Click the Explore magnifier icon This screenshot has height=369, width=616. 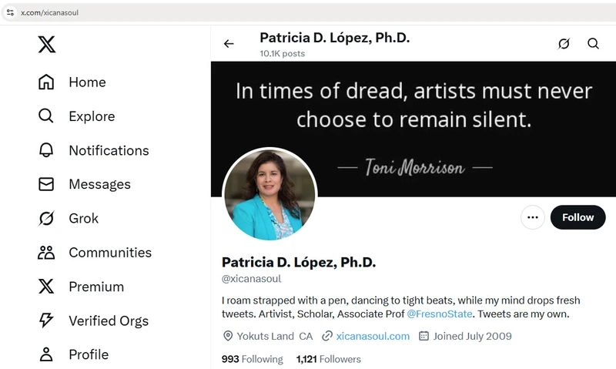[x=46, y=116]
